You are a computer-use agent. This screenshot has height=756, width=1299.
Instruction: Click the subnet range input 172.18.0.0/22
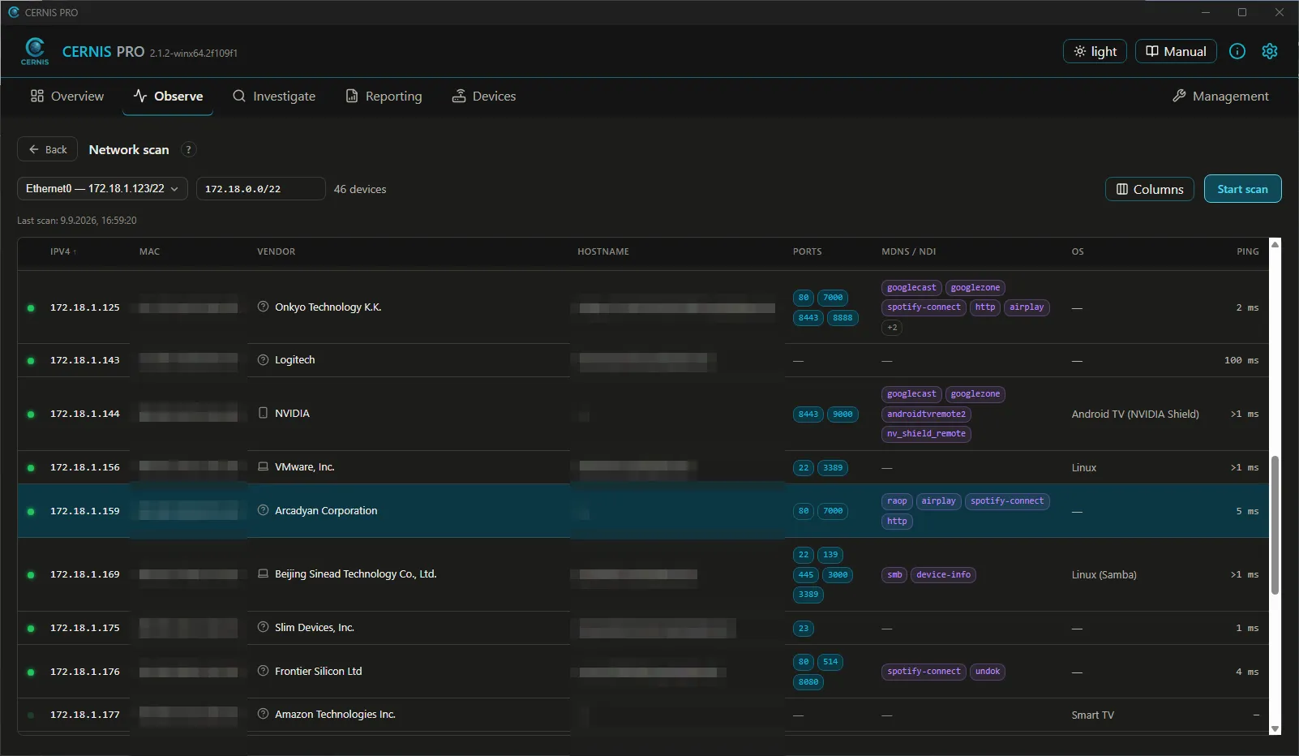[x=260, y=189]
